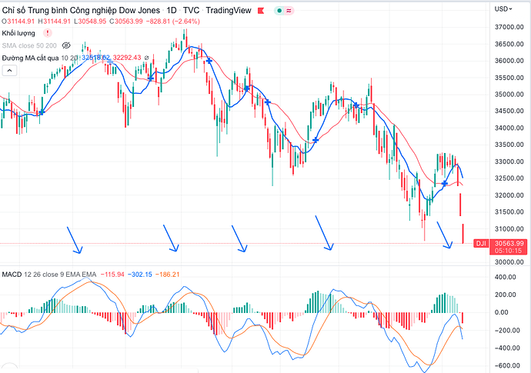Click the TradingView label in the title
This screenshot has width=531, height=373.
pyautogui.click(x=229, y=11)
